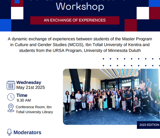160x138 pixels.
Task: Click the date 'May 21st 2025'
Action: click(x=31, y=87)
